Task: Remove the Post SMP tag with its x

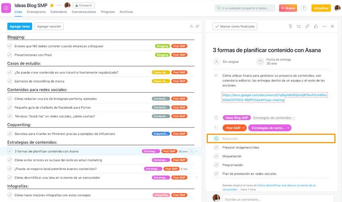Action: (x=243, y=128)
